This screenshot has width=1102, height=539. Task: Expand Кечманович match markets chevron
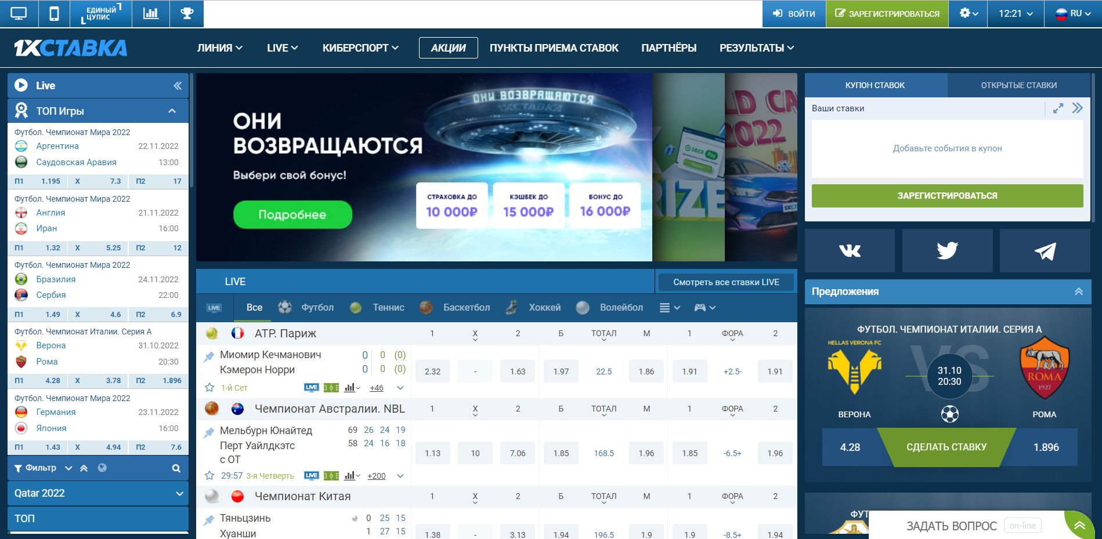click(400, 388)
